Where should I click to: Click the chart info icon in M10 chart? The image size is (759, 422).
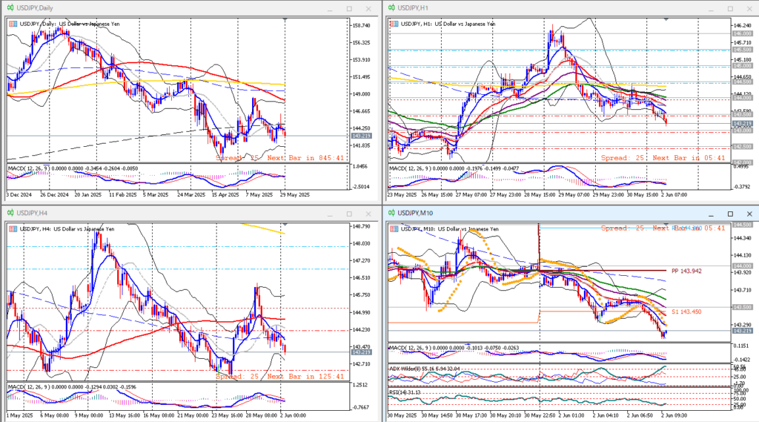394,229
